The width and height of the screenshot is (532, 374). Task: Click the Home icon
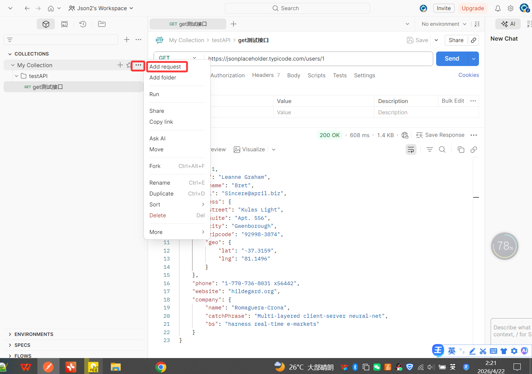click(x=51, y=8)
